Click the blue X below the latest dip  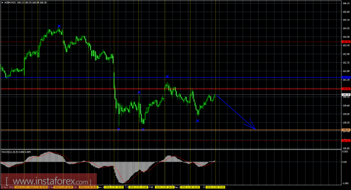click(197, 121)
